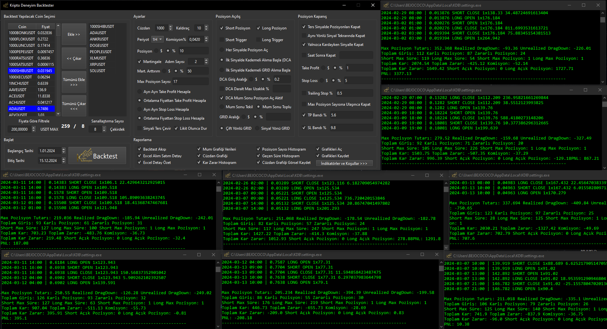Image resolution: width=607 pixels, height=329 pixels.
Task: Enable the Trailing Stop % checkbox
Action: coord(304,93)
